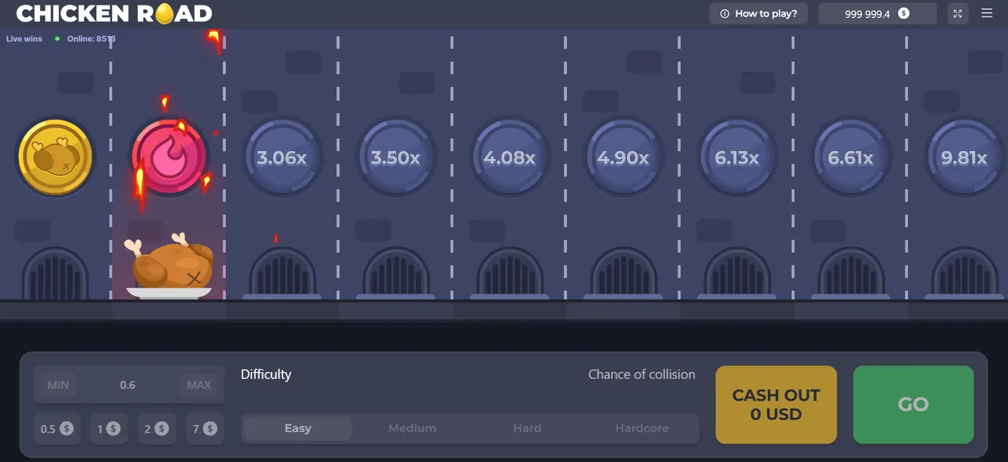Click the info icon beside How to play
Screen dimensions: 1008x462
724,13
